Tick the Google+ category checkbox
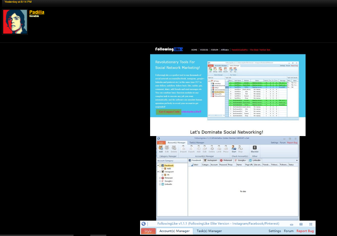Image resolution: width=337 pixels, height=236 pixels. 160,181
